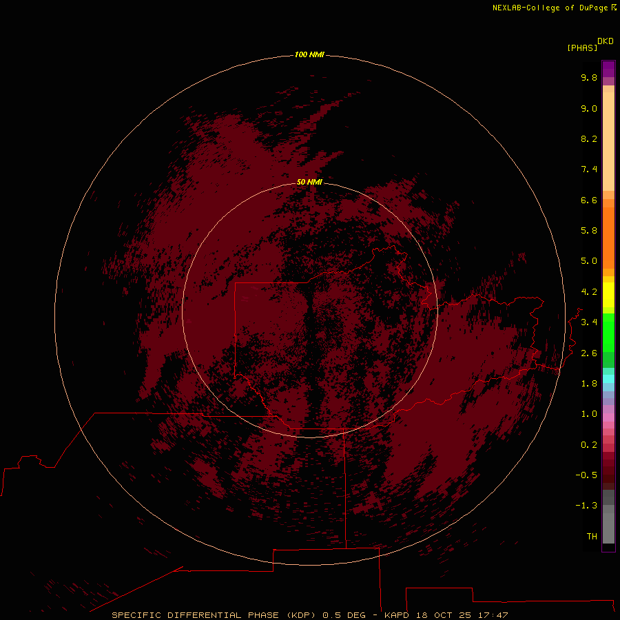Click the 2.6 value on the legend
620x620 pixels.
click(589, 353)
